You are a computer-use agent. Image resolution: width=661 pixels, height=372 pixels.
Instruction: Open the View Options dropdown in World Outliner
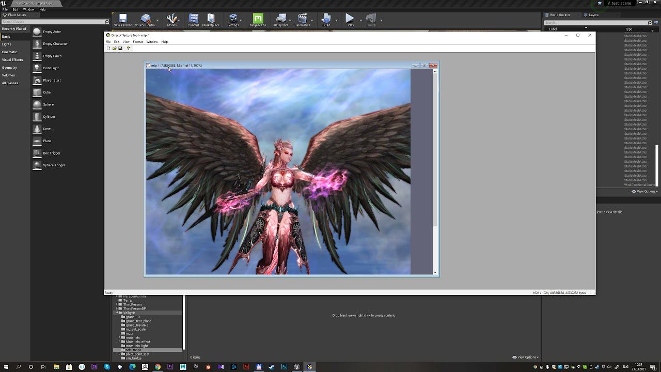(x=644, y=191)
